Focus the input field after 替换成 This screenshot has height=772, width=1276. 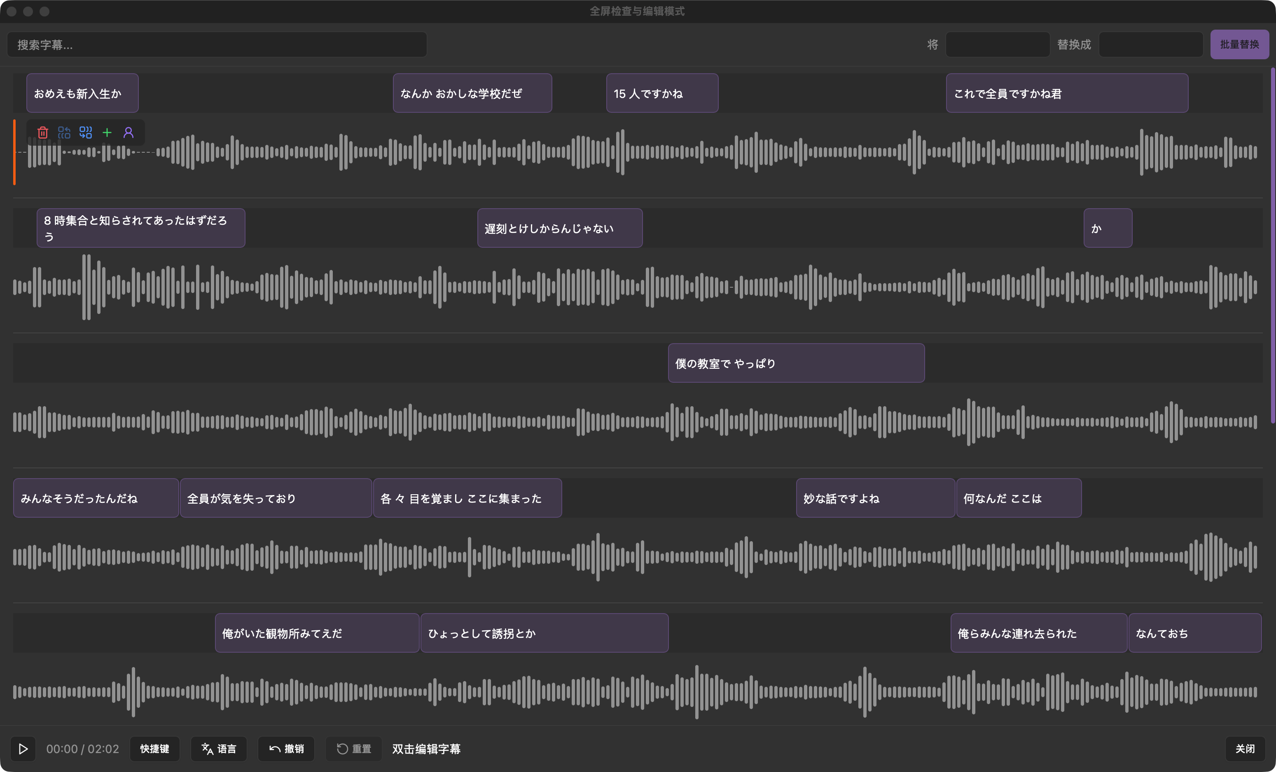click(x=1151, y=44)
